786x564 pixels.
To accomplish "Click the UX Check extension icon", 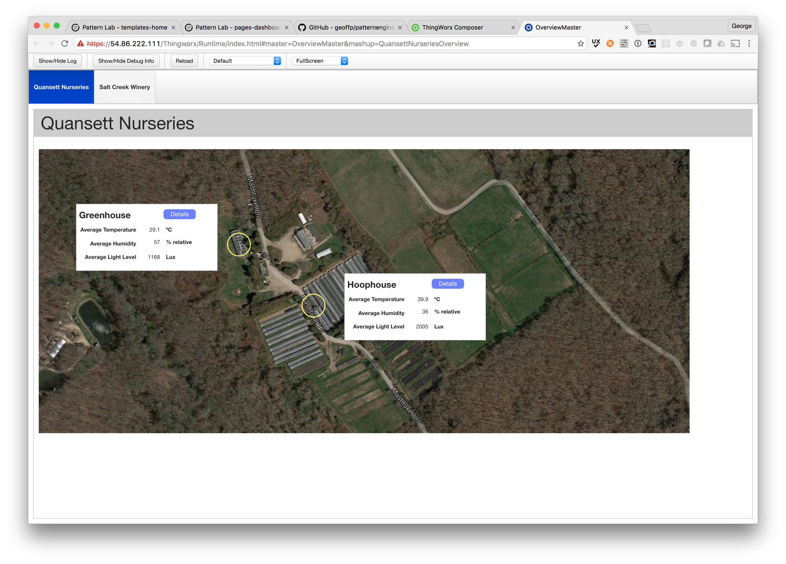I will (596, 43).
